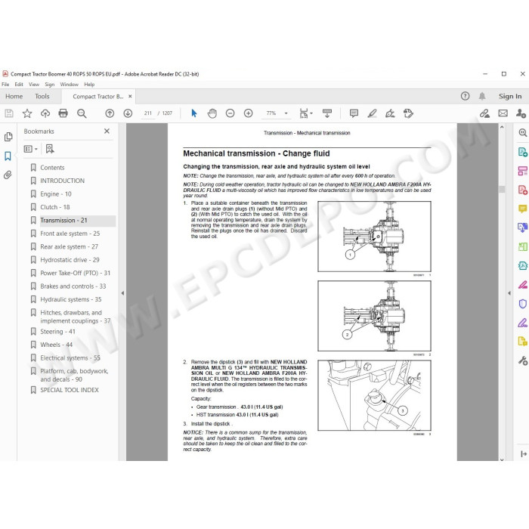Open Electrical systems - 55 bookmark
529x529 pixels.
[x=70, y=358]
